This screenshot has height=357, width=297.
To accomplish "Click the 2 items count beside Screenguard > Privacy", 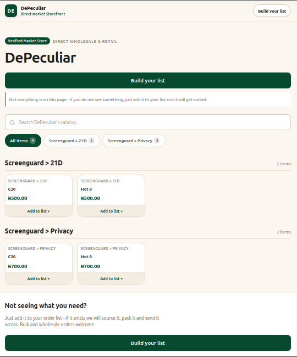I will tap(284, 232).
